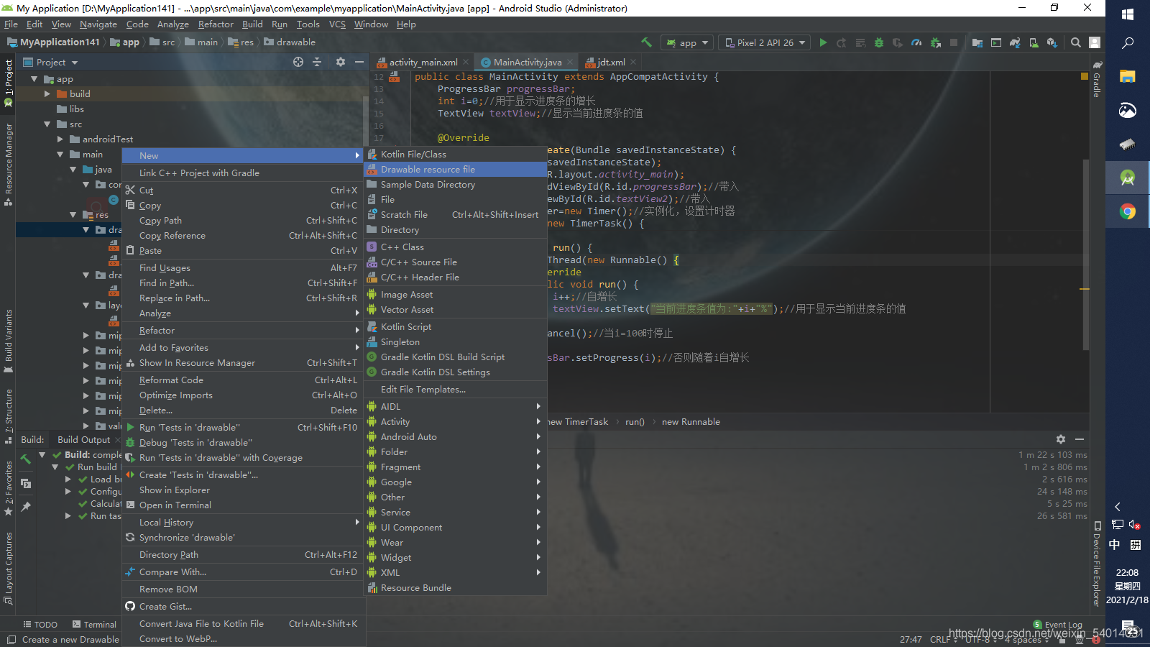This screenshot has height=647, width=1150.
Task: Open the app run configuration dropdown
Action: pos(687,42)
